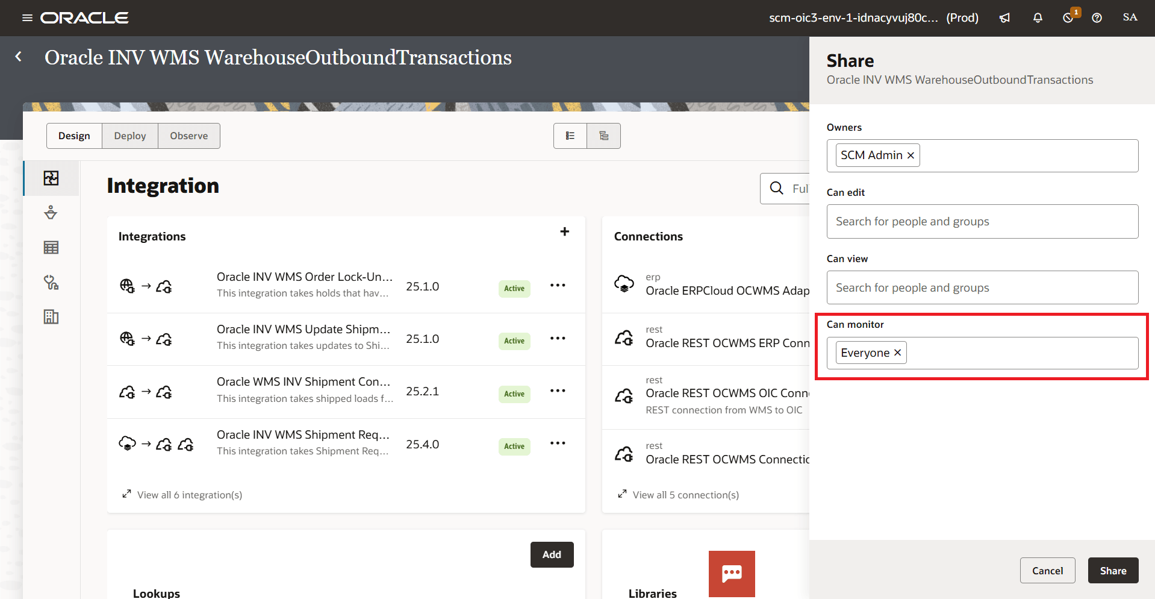Select the building icon at the sidebar bottom
This screenshot has width=1155, height=599.
51,316
